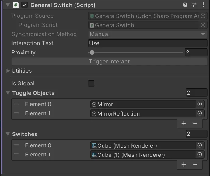Open object picker for Mirror element

coord(200,104)
